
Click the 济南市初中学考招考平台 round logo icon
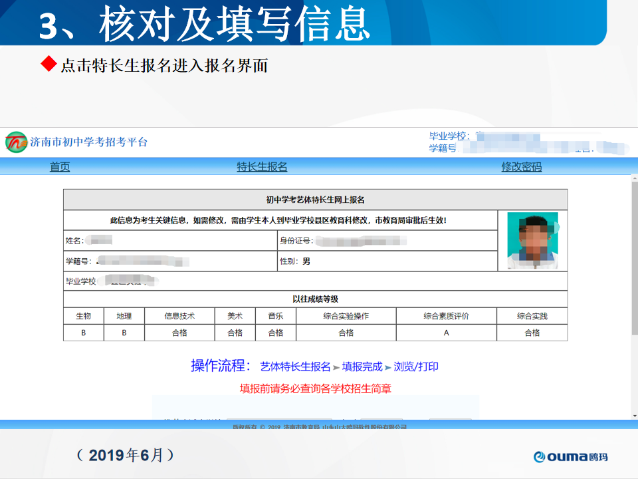16,142
